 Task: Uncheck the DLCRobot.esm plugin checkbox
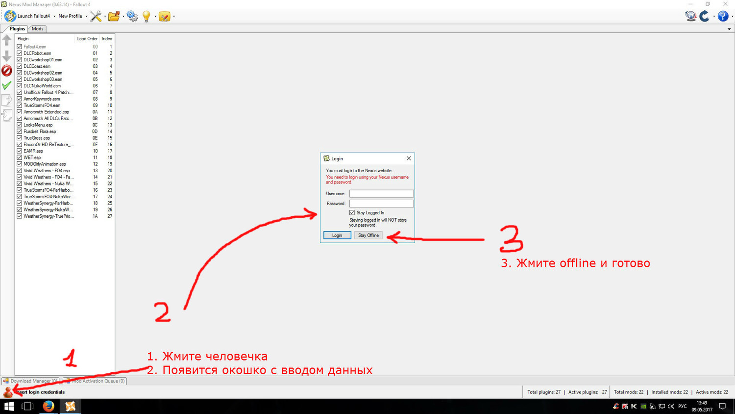[20, 53]
